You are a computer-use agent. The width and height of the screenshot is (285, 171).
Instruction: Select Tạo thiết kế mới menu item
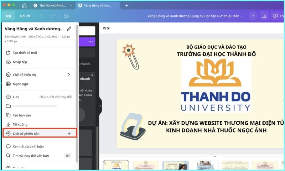pos(39,53)
